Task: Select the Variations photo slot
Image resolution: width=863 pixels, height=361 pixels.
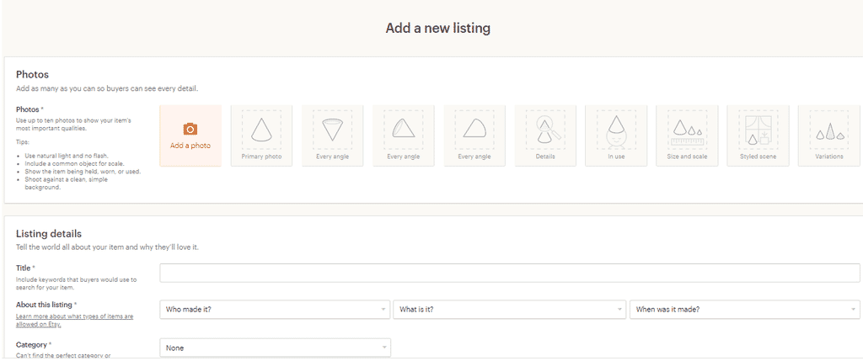Action: [829, 135]
